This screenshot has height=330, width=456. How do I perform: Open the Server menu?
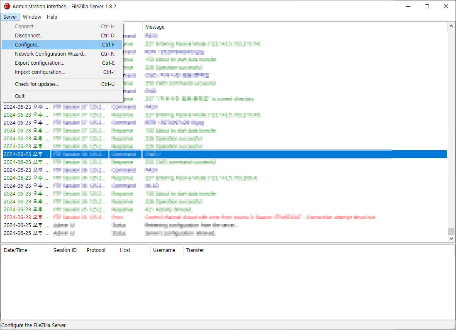(x=10, y=17)
